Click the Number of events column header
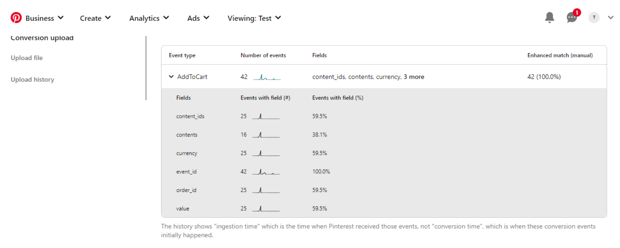Viewport: 620px width, 248px height. pyautogui.click(x=263, y=55)
